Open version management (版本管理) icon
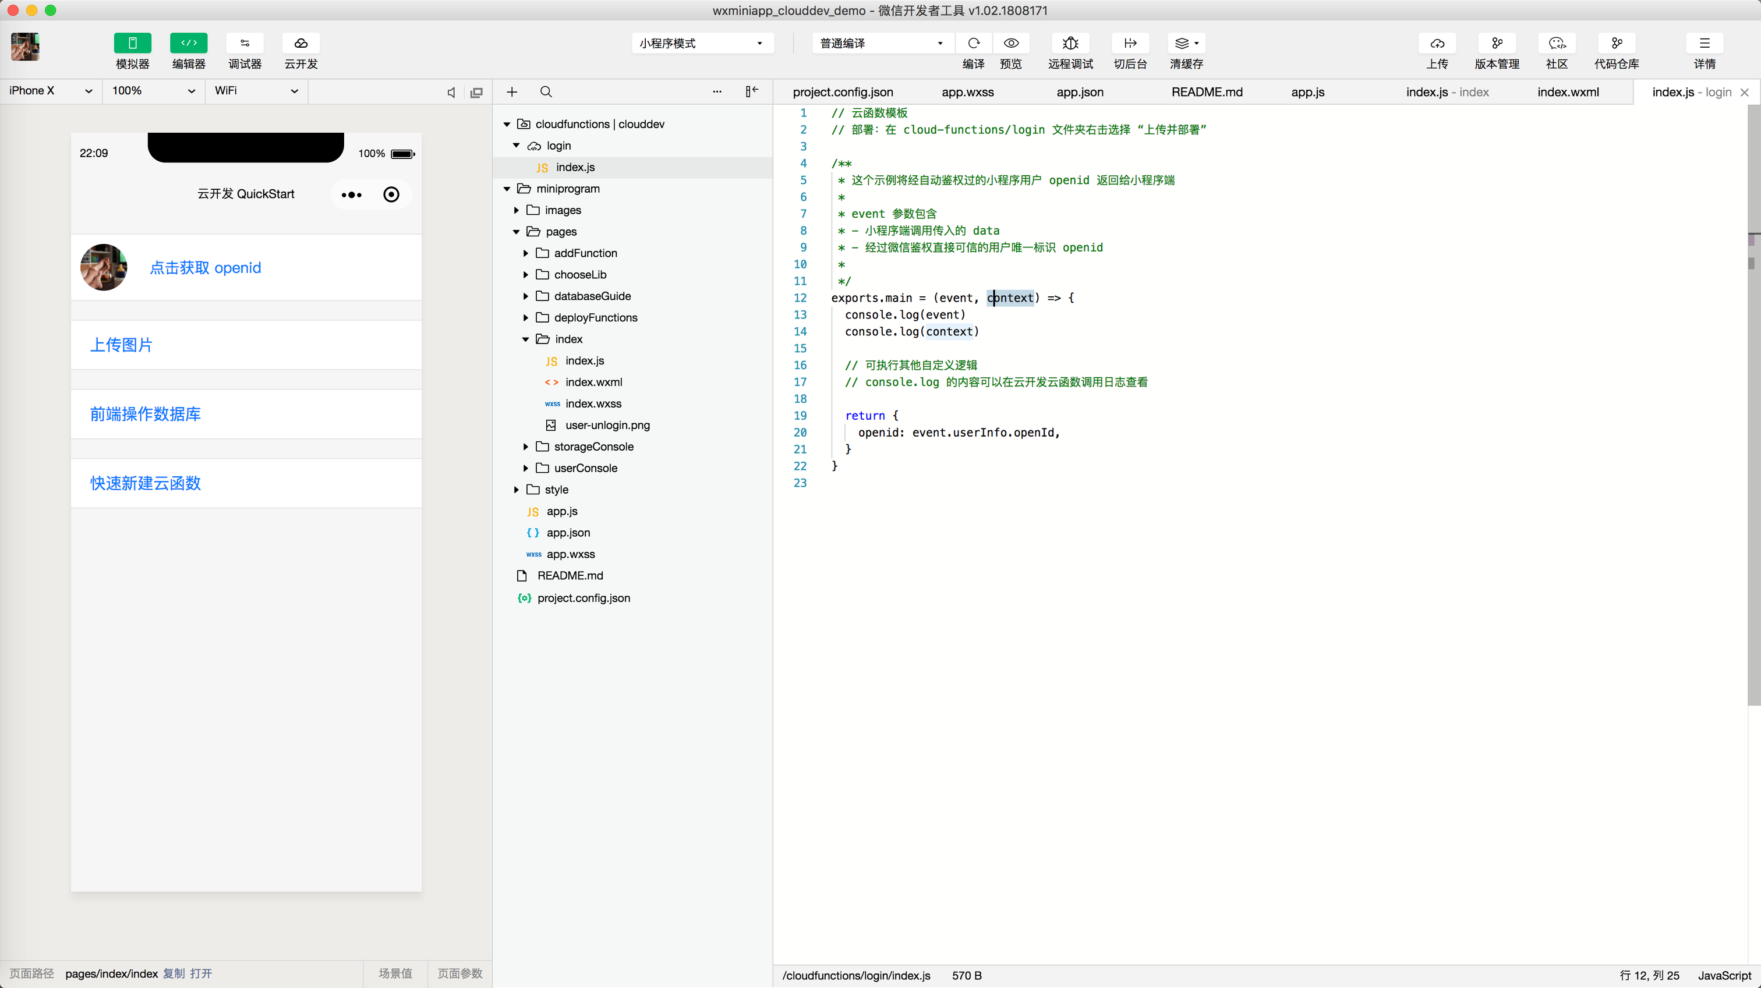Screen dimensions: 1761x988 pos(1497,43)
